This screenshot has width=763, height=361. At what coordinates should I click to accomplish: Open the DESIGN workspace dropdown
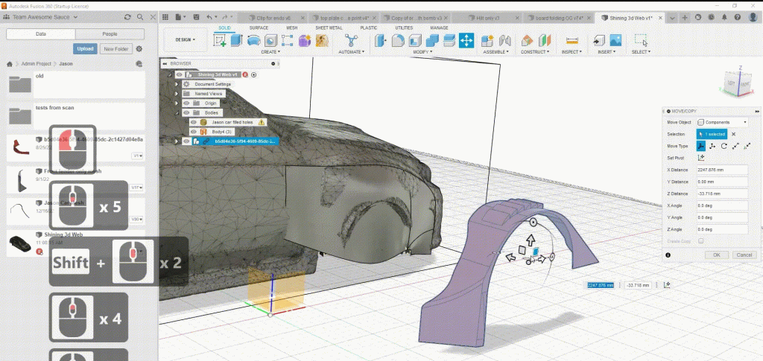[x=185, y=40]
